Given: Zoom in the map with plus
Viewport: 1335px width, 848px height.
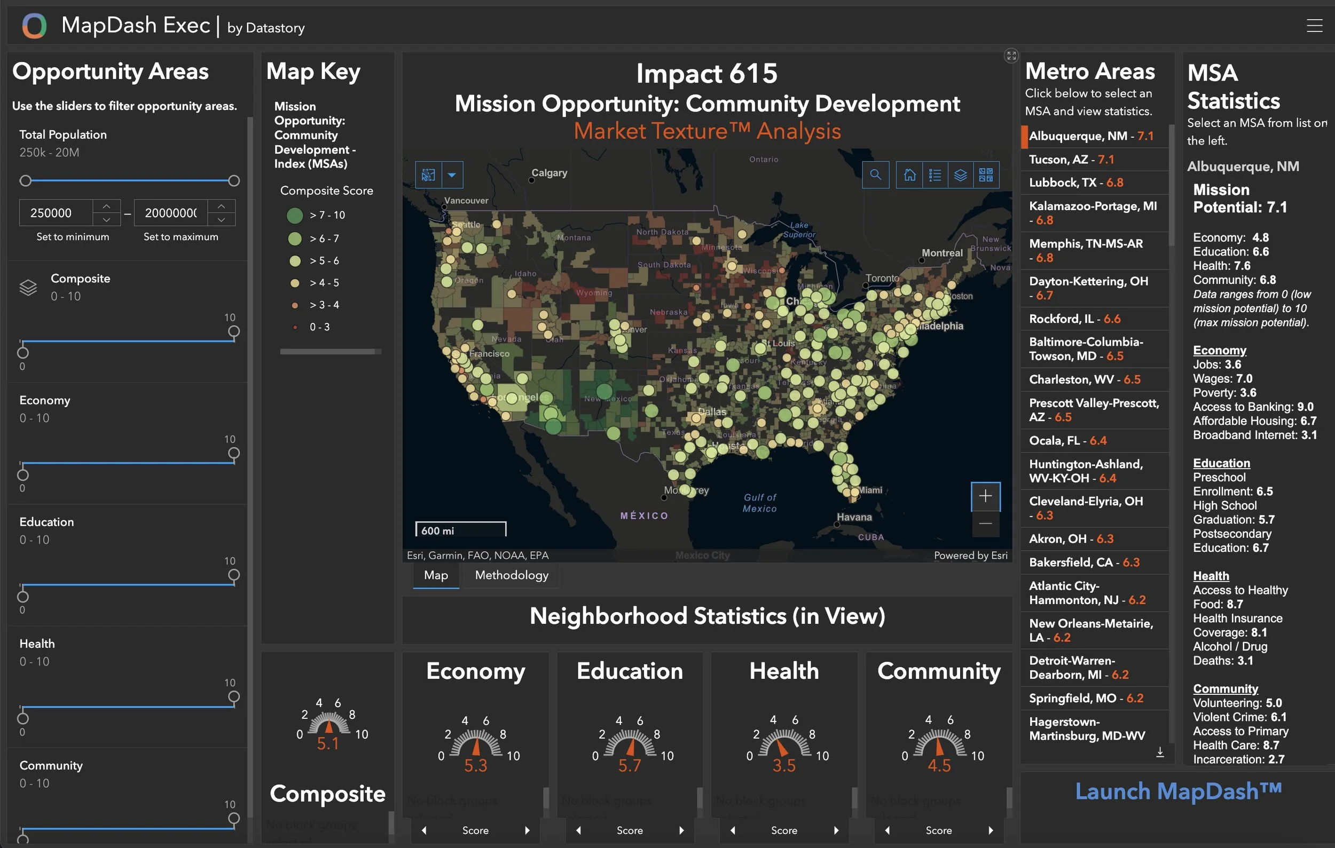Looking at the screenshot, I should 985,496.
